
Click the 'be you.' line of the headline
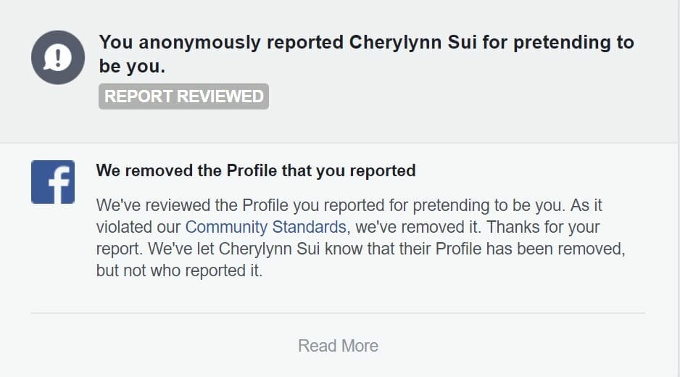(x=132, y=66)
